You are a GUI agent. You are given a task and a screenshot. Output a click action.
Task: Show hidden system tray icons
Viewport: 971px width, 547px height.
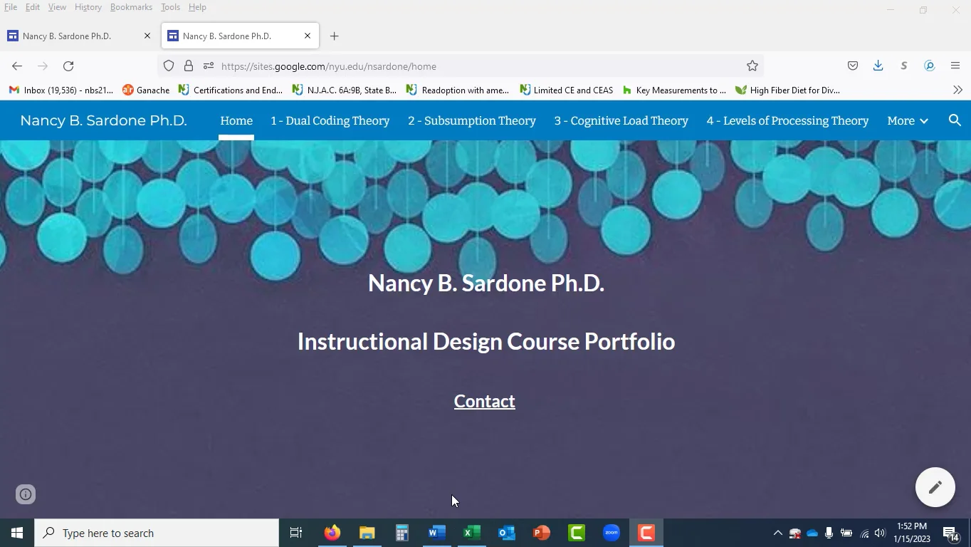777,533
